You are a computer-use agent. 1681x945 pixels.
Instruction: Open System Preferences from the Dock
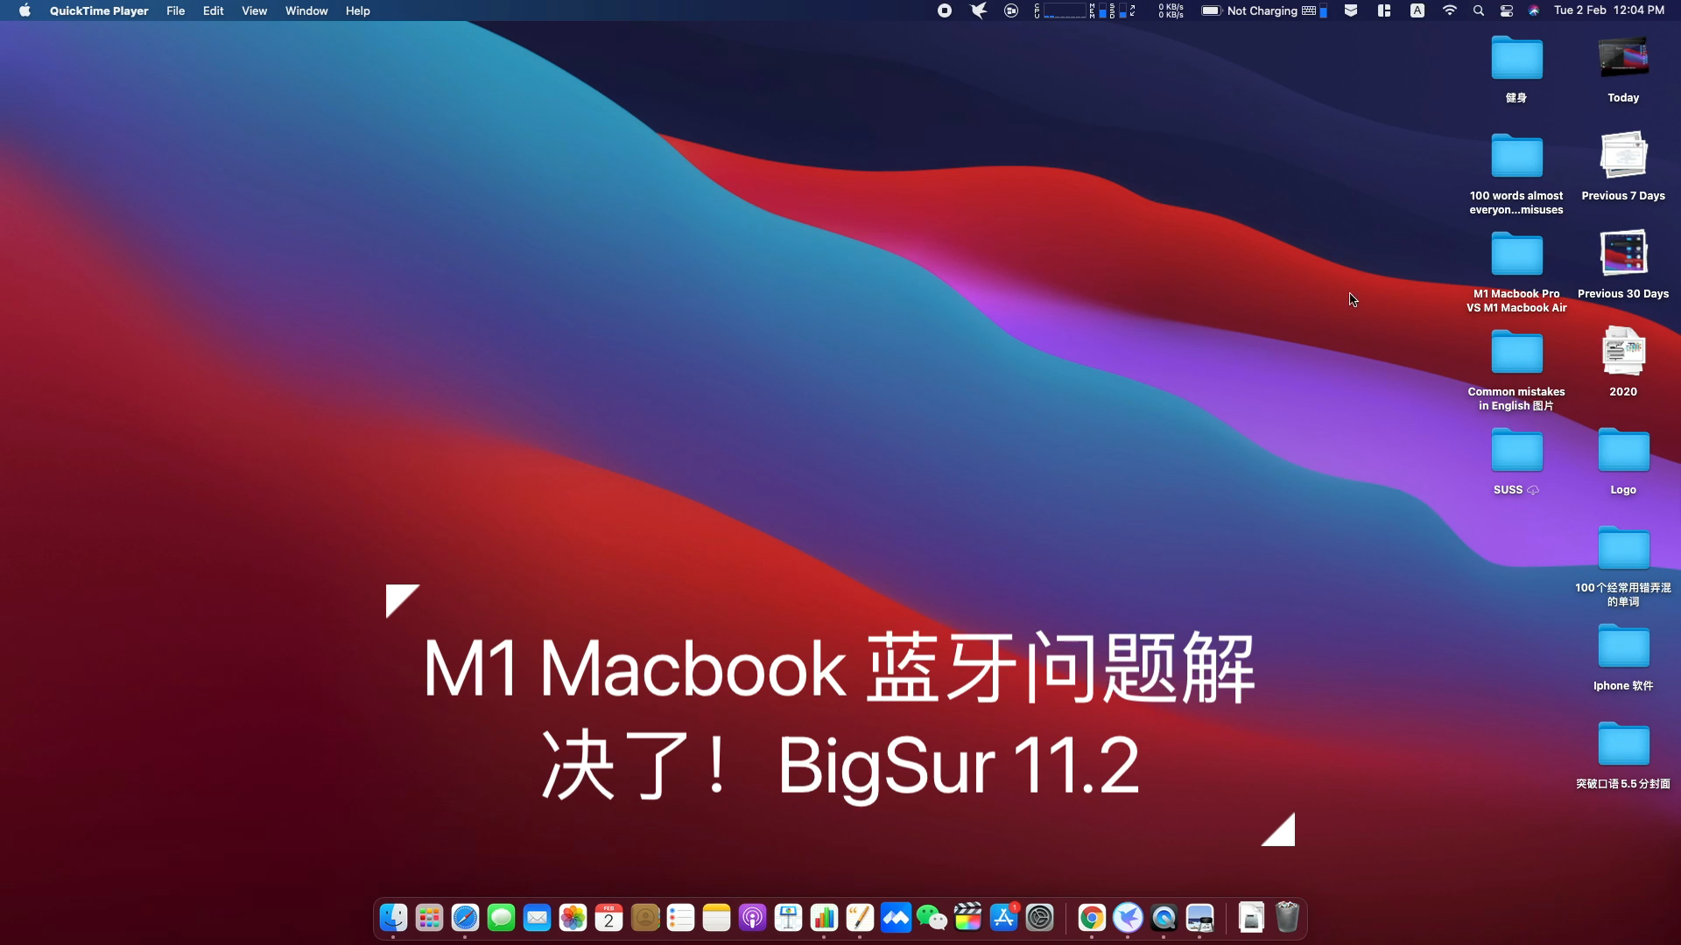1039,918
